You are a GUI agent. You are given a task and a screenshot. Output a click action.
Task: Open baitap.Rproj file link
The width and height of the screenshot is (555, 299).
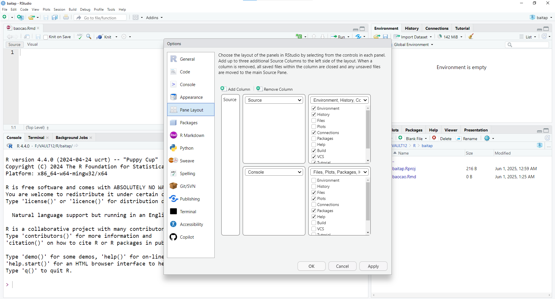(x=404, y=168)
